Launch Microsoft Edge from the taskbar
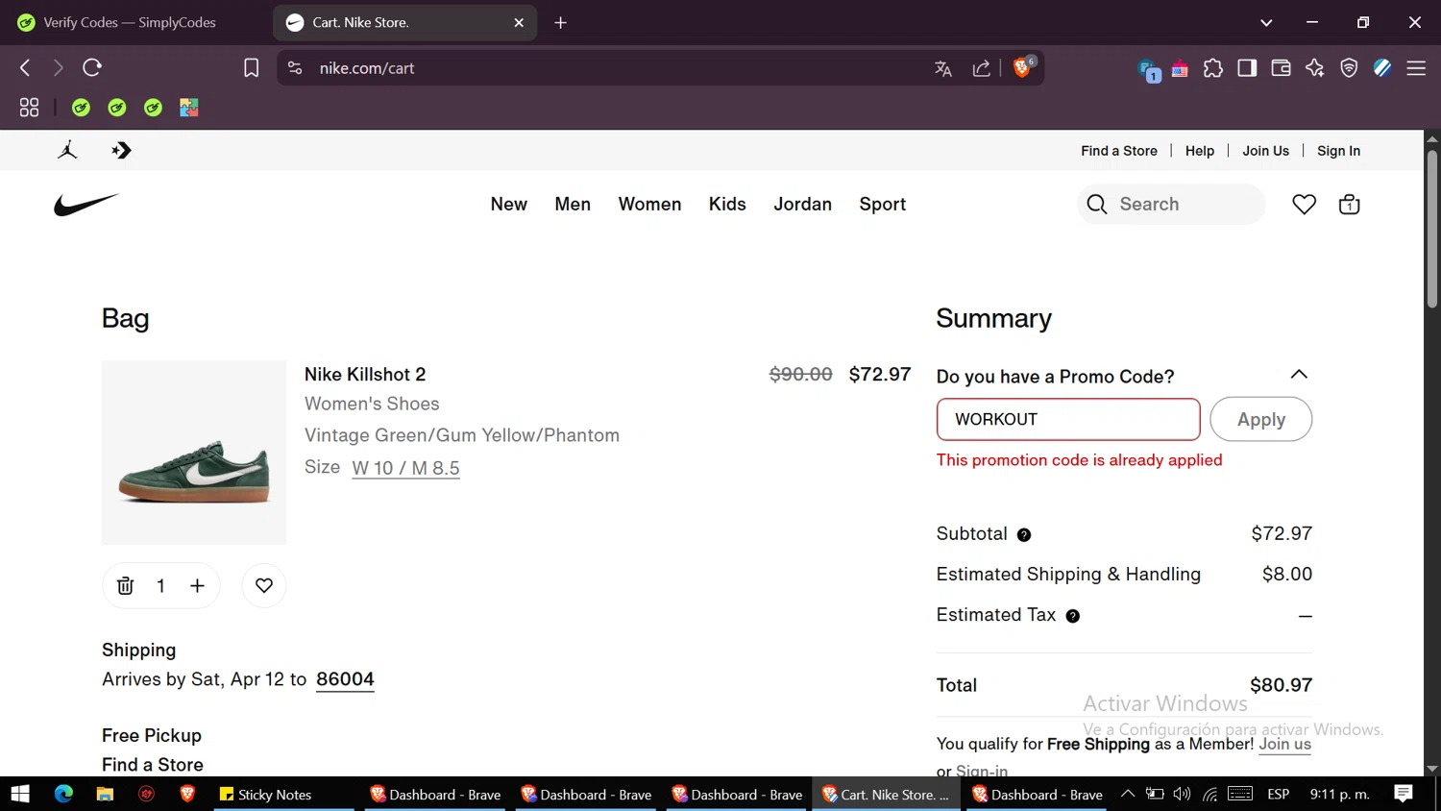This screenshot has height=811, width=1441. 63,794
